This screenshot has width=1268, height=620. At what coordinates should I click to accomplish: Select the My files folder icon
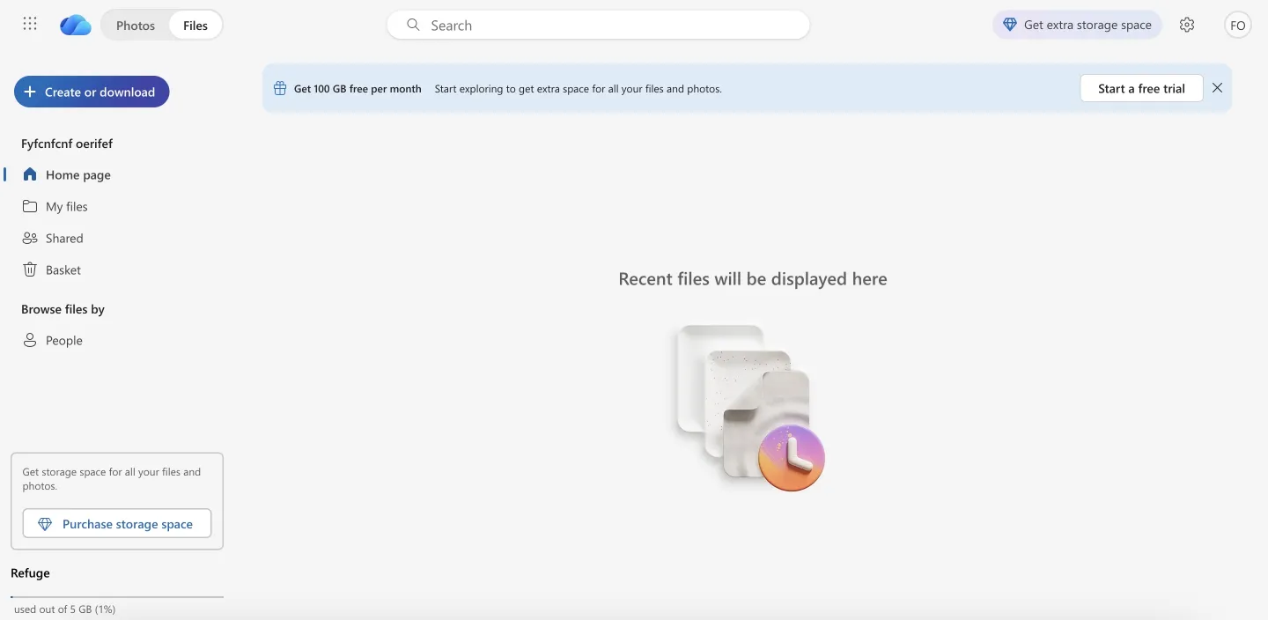click(x=29, y=206)
